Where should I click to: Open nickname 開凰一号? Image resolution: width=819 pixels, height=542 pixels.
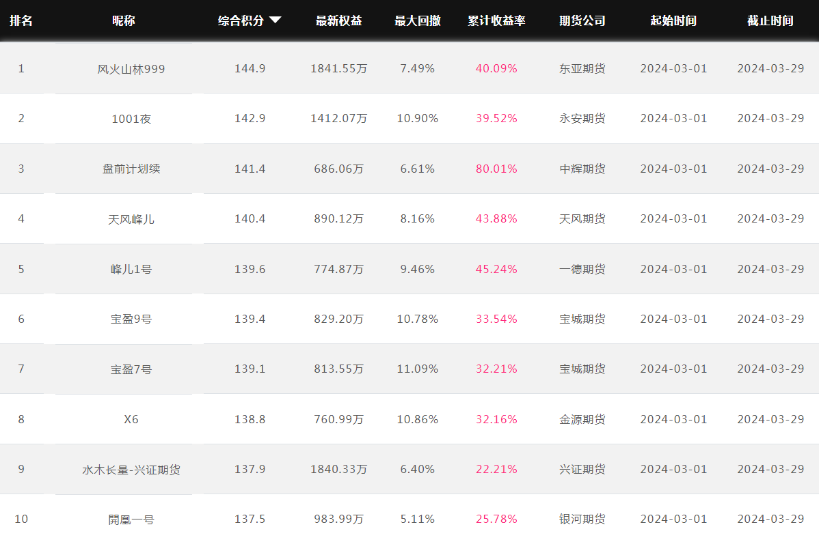tap(131, 519)
